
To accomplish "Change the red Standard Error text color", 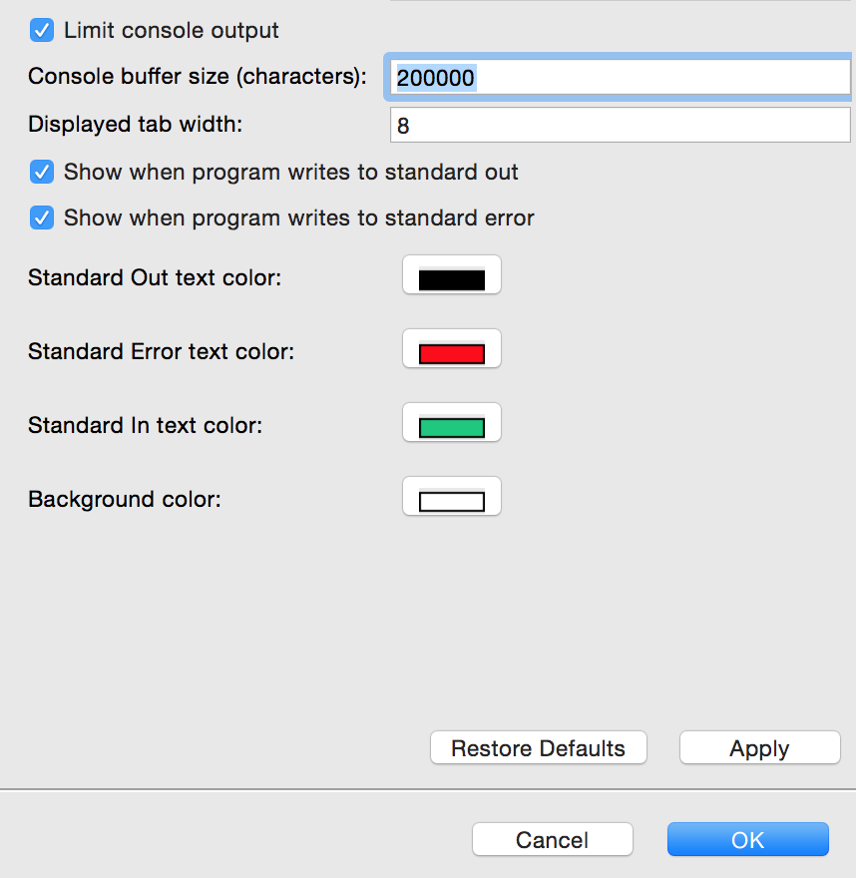I will click(x=452, y=349).
